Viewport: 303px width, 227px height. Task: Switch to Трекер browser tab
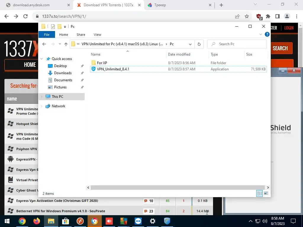(x=179, y=5)
